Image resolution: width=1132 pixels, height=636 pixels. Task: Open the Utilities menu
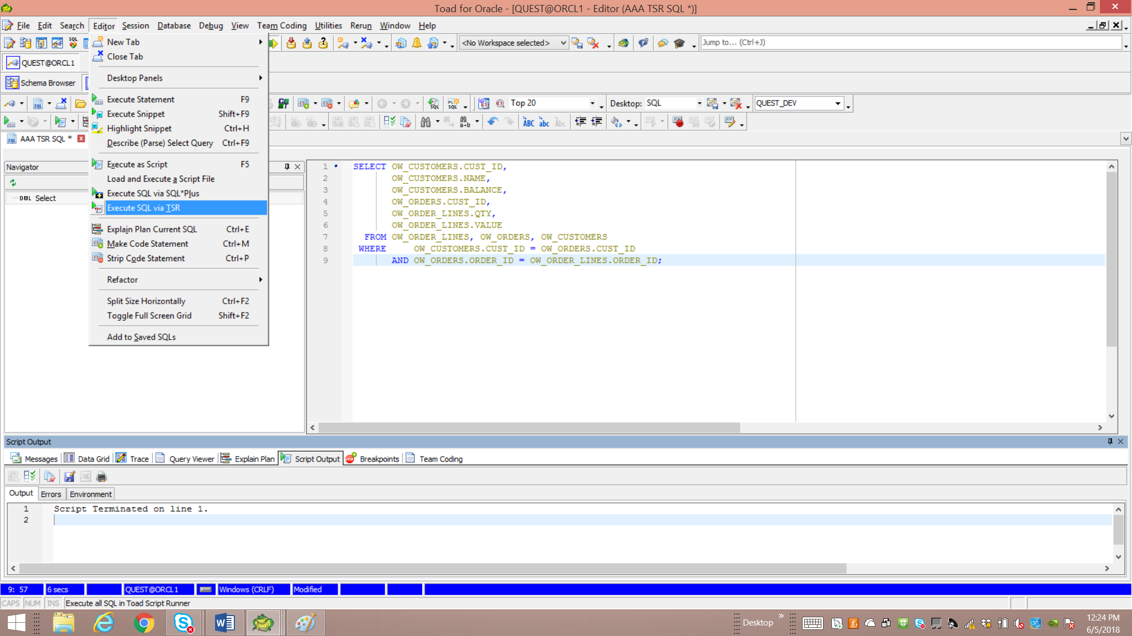328,25
